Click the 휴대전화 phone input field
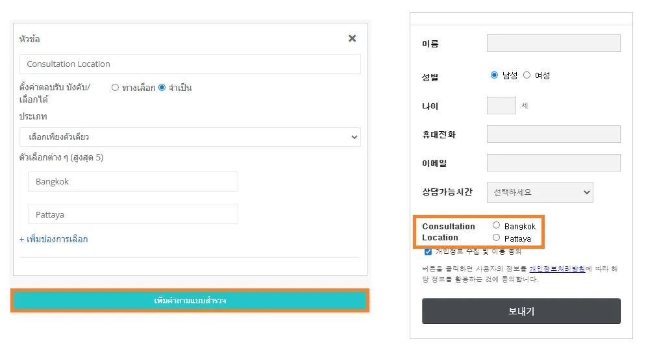 [x=553, y=134]
